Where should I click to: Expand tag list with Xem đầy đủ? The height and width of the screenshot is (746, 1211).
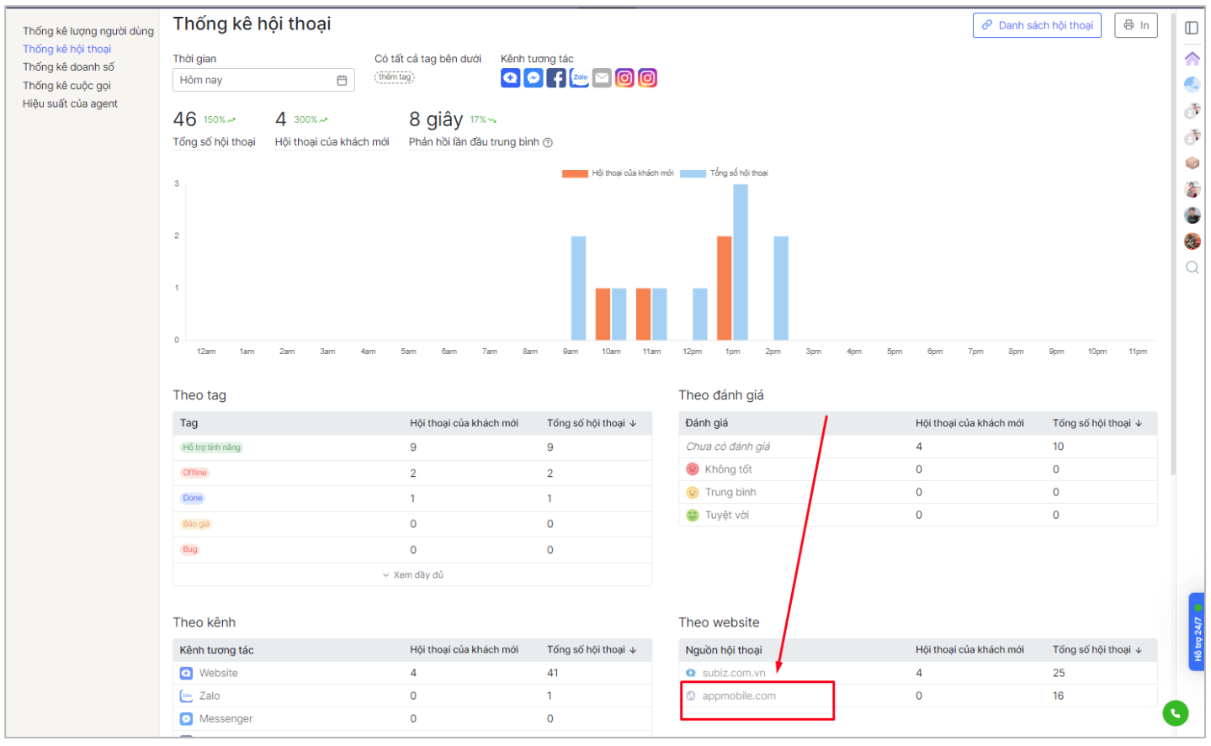412,575
